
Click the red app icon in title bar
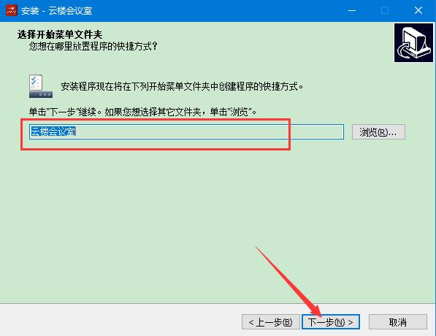click(12, 10)
